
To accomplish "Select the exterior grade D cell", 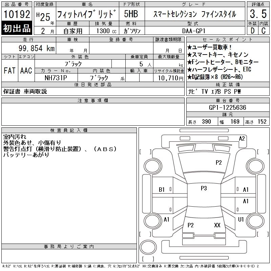I will click(x=252, y=30).
